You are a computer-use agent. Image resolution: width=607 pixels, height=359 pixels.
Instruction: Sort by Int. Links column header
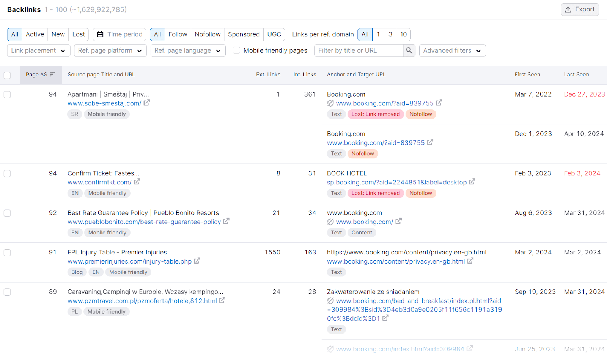305,75
